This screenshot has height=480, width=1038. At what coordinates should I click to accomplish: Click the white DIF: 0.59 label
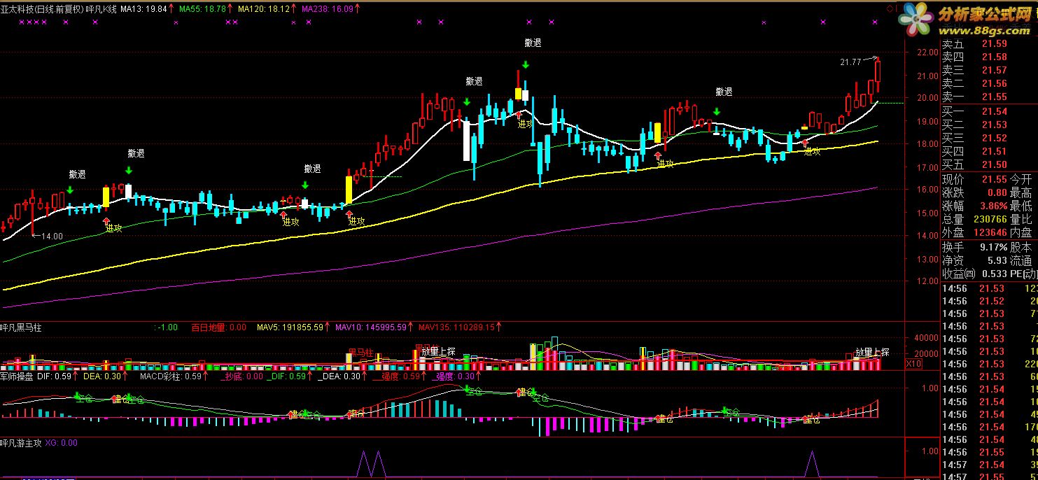pos(55,376)
